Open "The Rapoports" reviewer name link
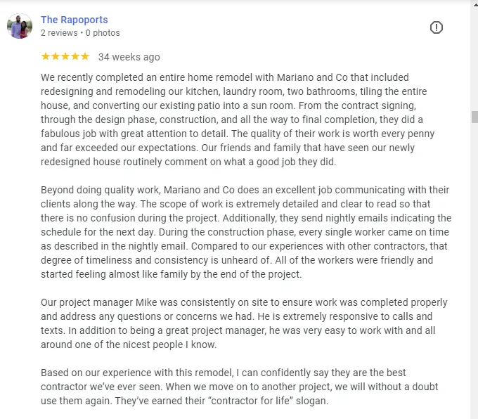The height and width of the screenshot is (419, 478). 74,20
